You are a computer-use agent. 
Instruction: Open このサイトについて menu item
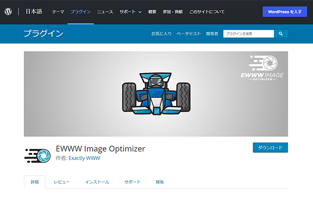coord(207,12)
